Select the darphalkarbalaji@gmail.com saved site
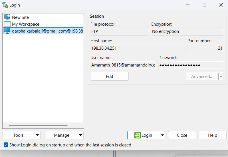The height and width of the screenshot is (157, 228). click(x=47, y=31)
